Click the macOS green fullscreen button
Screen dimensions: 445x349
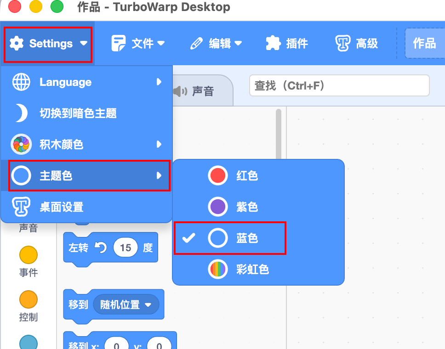click(57, 6)
